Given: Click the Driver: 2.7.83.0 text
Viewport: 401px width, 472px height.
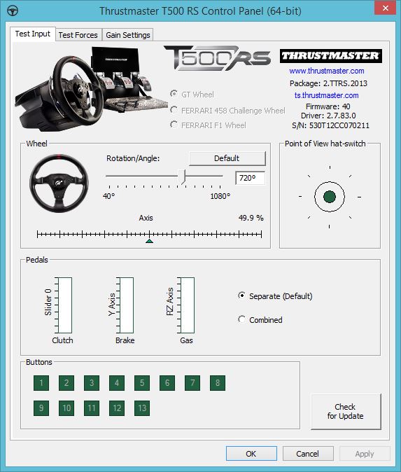Looking at the screenshot, I should (x=328, y=116).
